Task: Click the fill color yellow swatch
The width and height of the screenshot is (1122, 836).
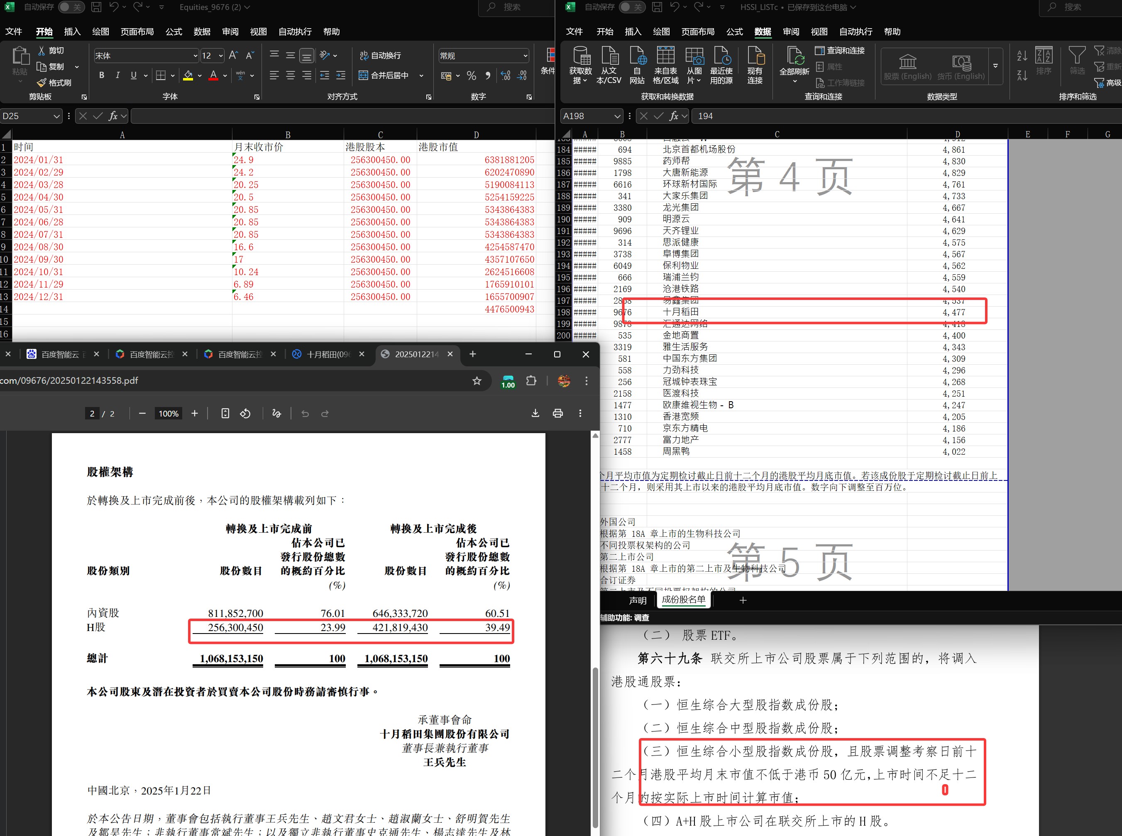Action: pyautogui.click(x=188, y=76)
